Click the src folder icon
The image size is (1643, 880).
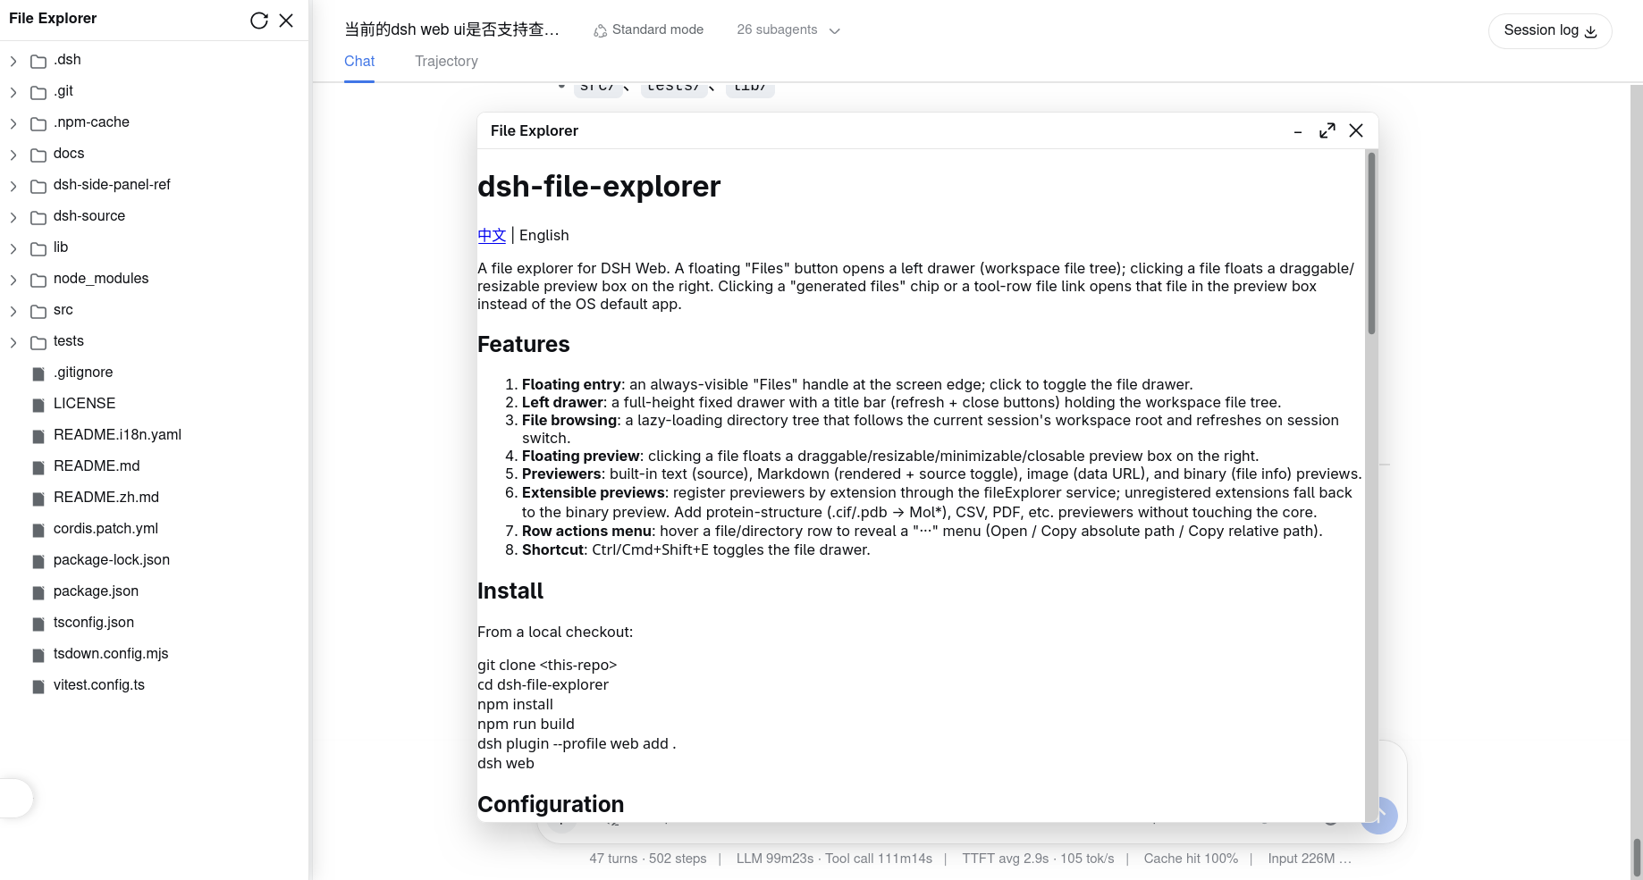38,311
